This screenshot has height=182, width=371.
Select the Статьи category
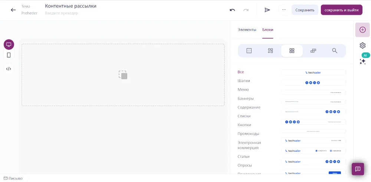pyautogui.click(x=243, y=156)
